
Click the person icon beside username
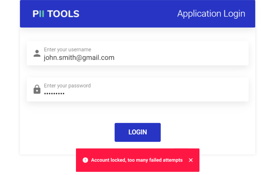(37, 54)
